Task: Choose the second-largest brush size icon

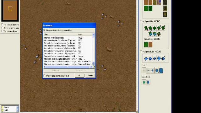Action: [x=157, y=70]
